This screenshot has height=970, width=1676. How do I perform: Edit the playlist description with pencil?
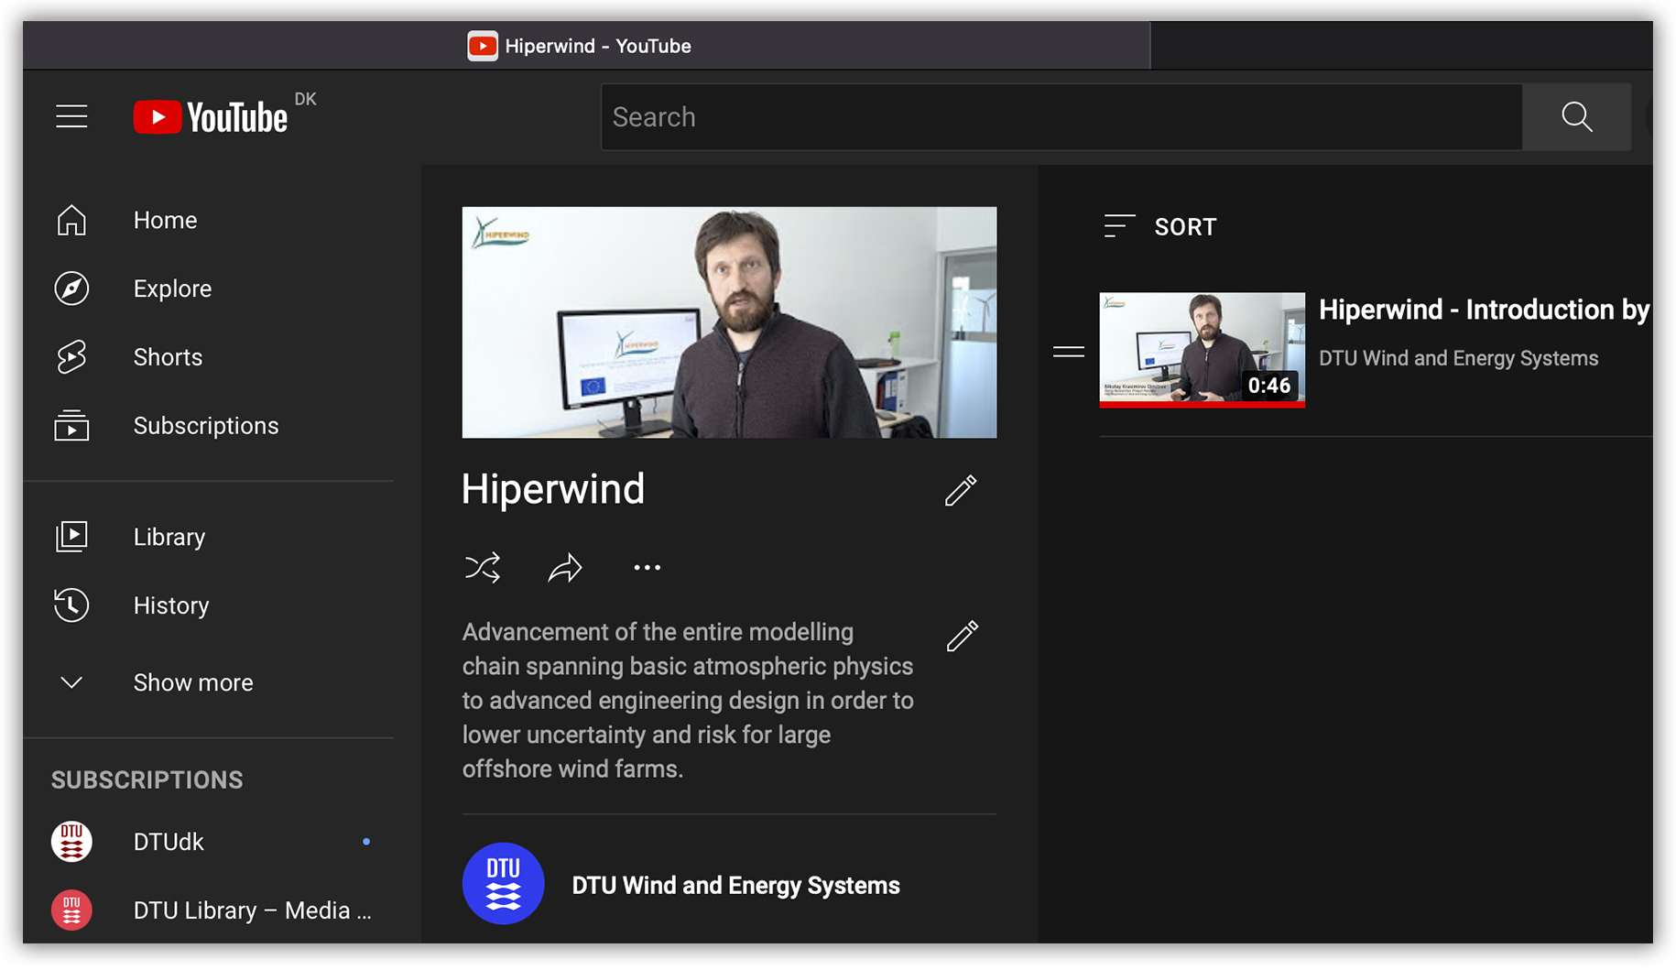click(x=962, y=636)
